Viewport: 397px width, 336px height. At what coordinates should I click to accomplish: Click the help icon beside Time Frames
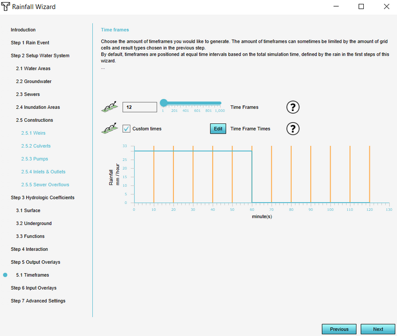pos(292,107)
